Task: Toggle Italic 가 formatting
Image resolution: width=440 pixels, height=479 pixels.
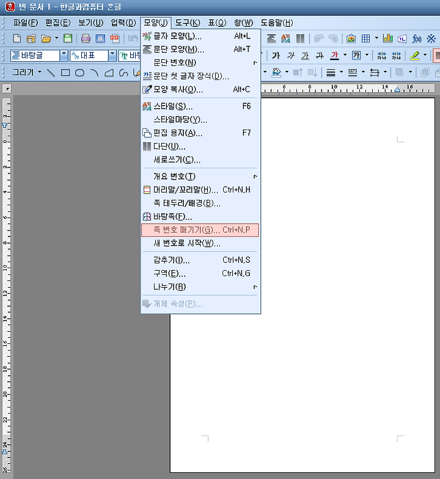Action: [x=291, y=55]
